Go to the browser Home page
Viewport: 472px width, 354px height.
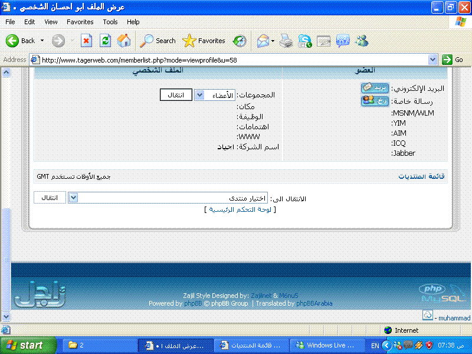pos(124,41)
